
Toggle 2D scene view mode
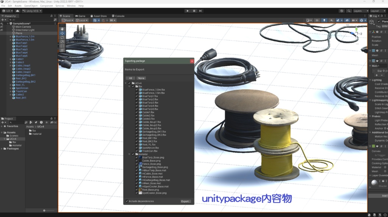tap(317, 20)
